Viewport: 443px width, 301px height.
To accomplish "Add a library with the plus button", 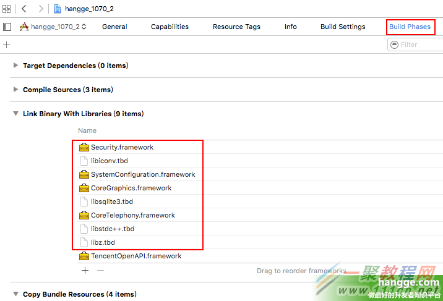I will [x=85, y=271].
